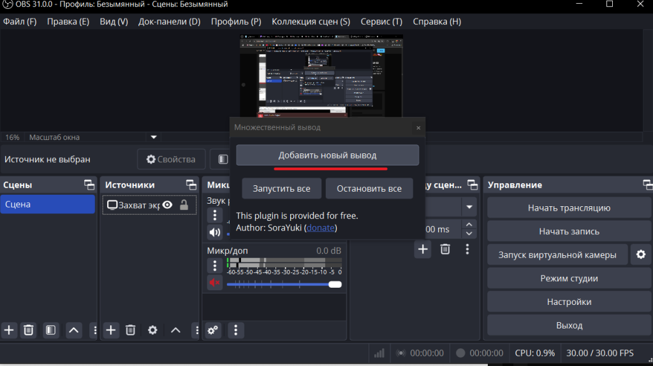Delete the selected scene with trash icon
The width and height of the screenshot is (653, 366).
(29, 330)
